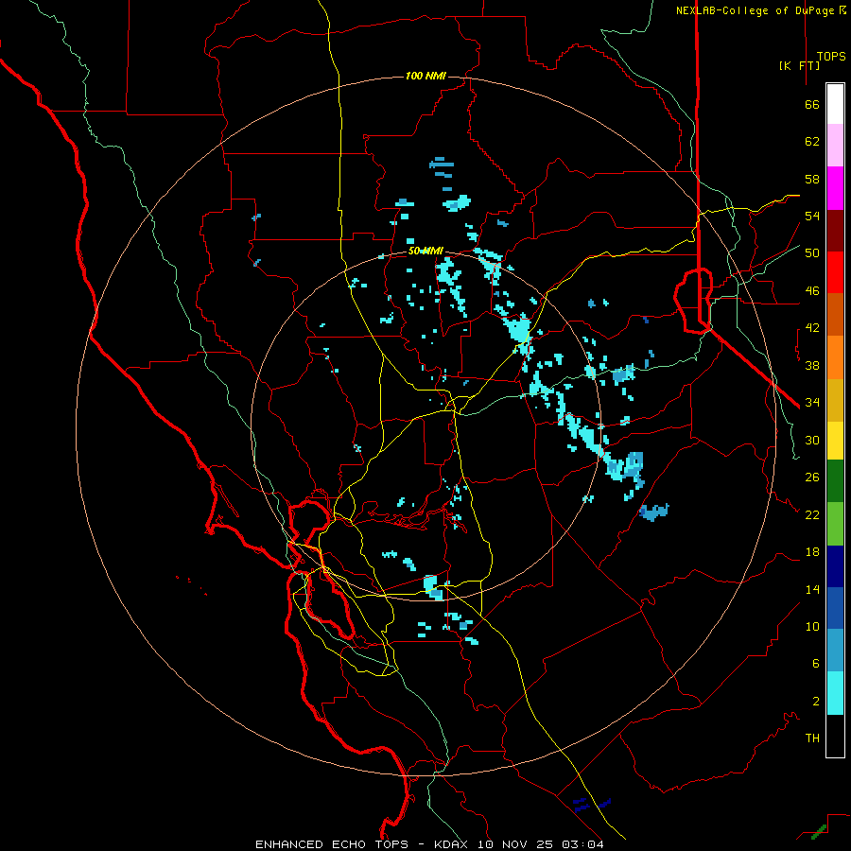Click the dark red maroon legend swatch
851x851 pixels.
coord(835,230)
